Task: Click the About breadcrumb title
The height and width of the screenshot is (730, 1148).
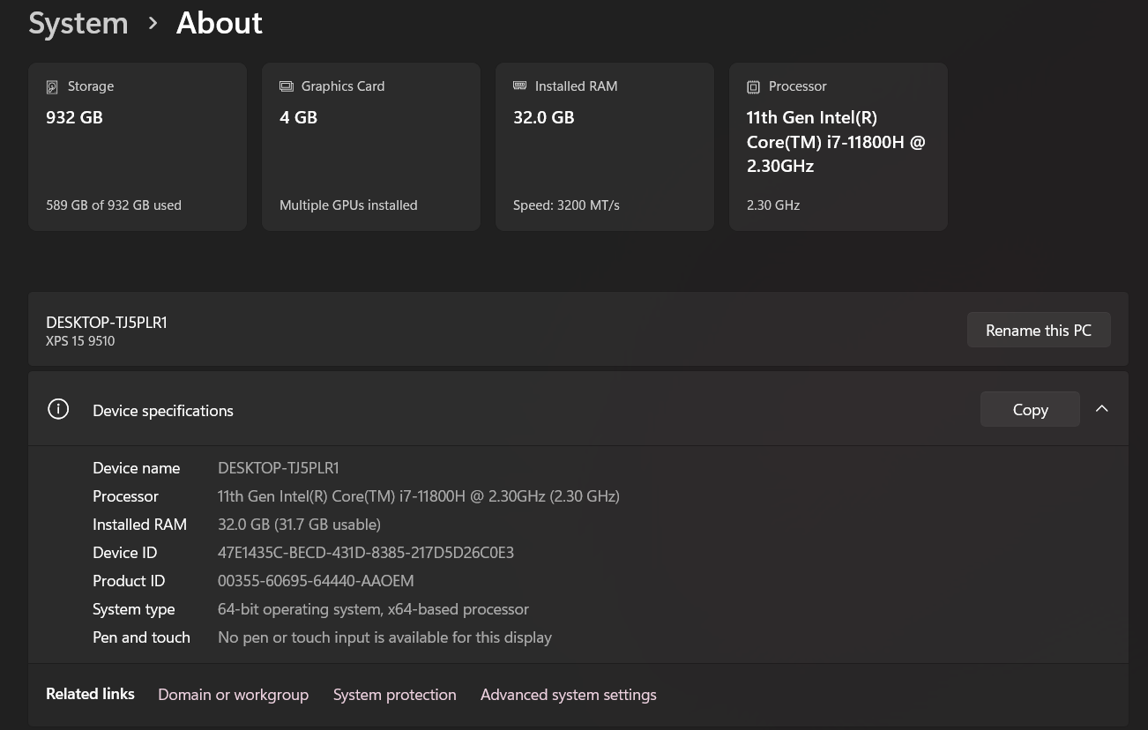Action: (219, 24)
